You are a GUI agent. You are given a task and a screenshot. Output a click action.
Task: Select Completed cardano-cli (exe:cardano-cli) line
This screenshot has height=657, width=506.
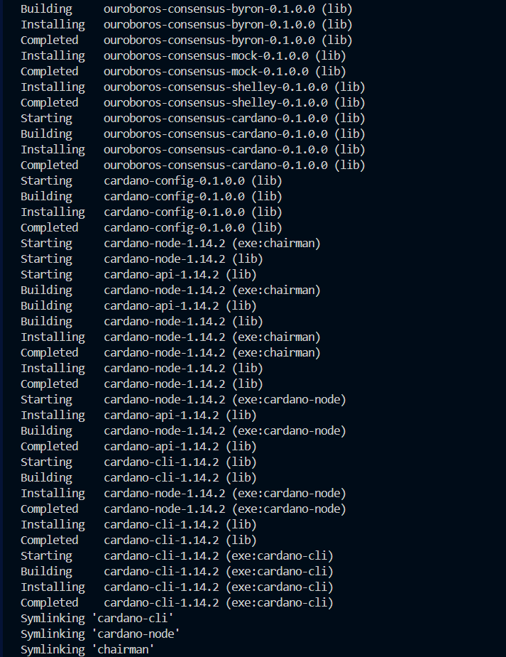click(177, 602)
